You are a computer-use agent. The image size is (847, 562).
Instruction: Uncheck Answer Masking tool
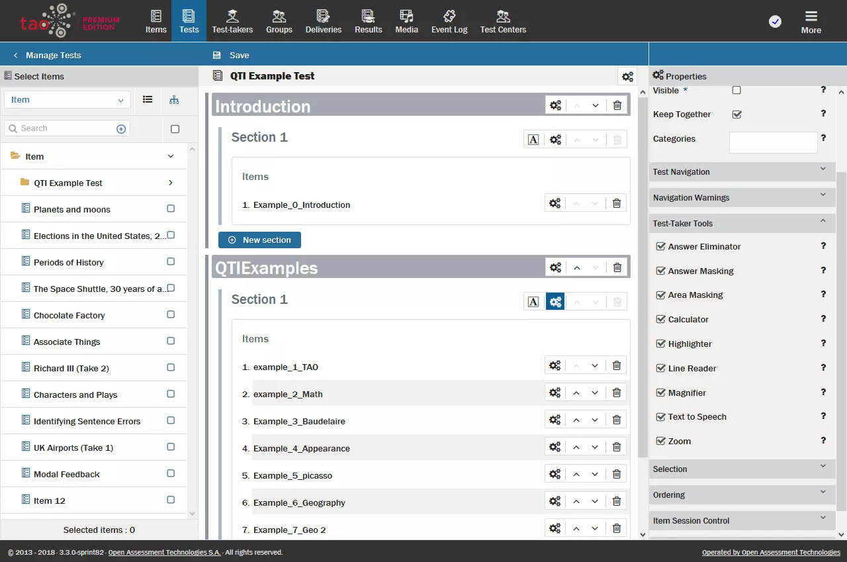660,271
